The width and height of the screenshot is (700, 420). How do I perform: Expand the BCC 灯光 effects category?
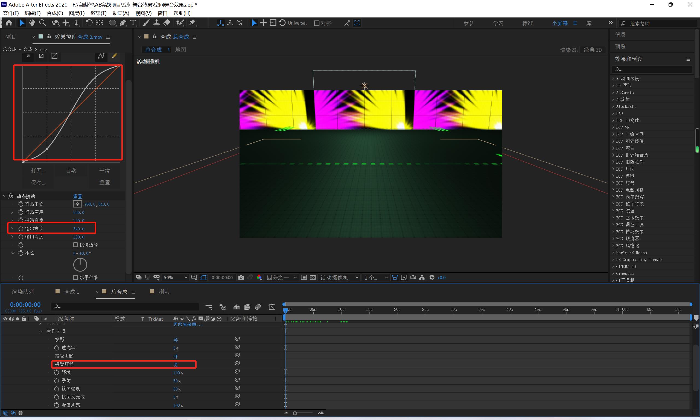tap(613, 183)
